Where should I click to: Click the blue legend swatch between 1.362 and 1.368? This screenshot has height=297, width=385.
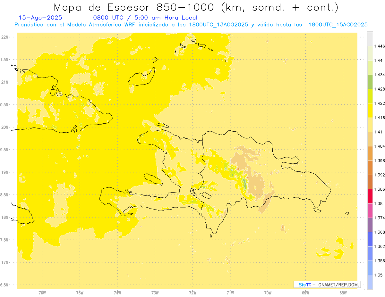coord(370,239)
